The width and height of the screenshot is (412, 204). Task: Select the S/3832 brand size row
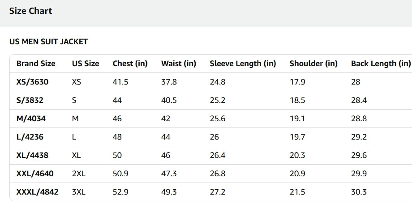(x=30, y=100)
